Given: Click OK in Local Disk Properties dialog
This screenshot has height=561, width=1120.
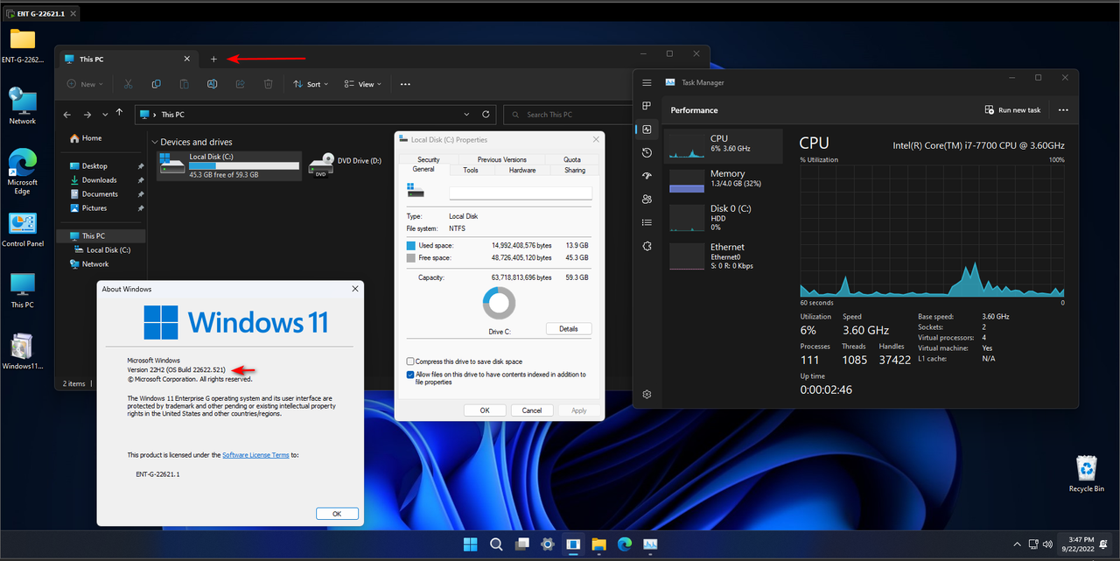Looking at the screenshot, I should (484, 410).
